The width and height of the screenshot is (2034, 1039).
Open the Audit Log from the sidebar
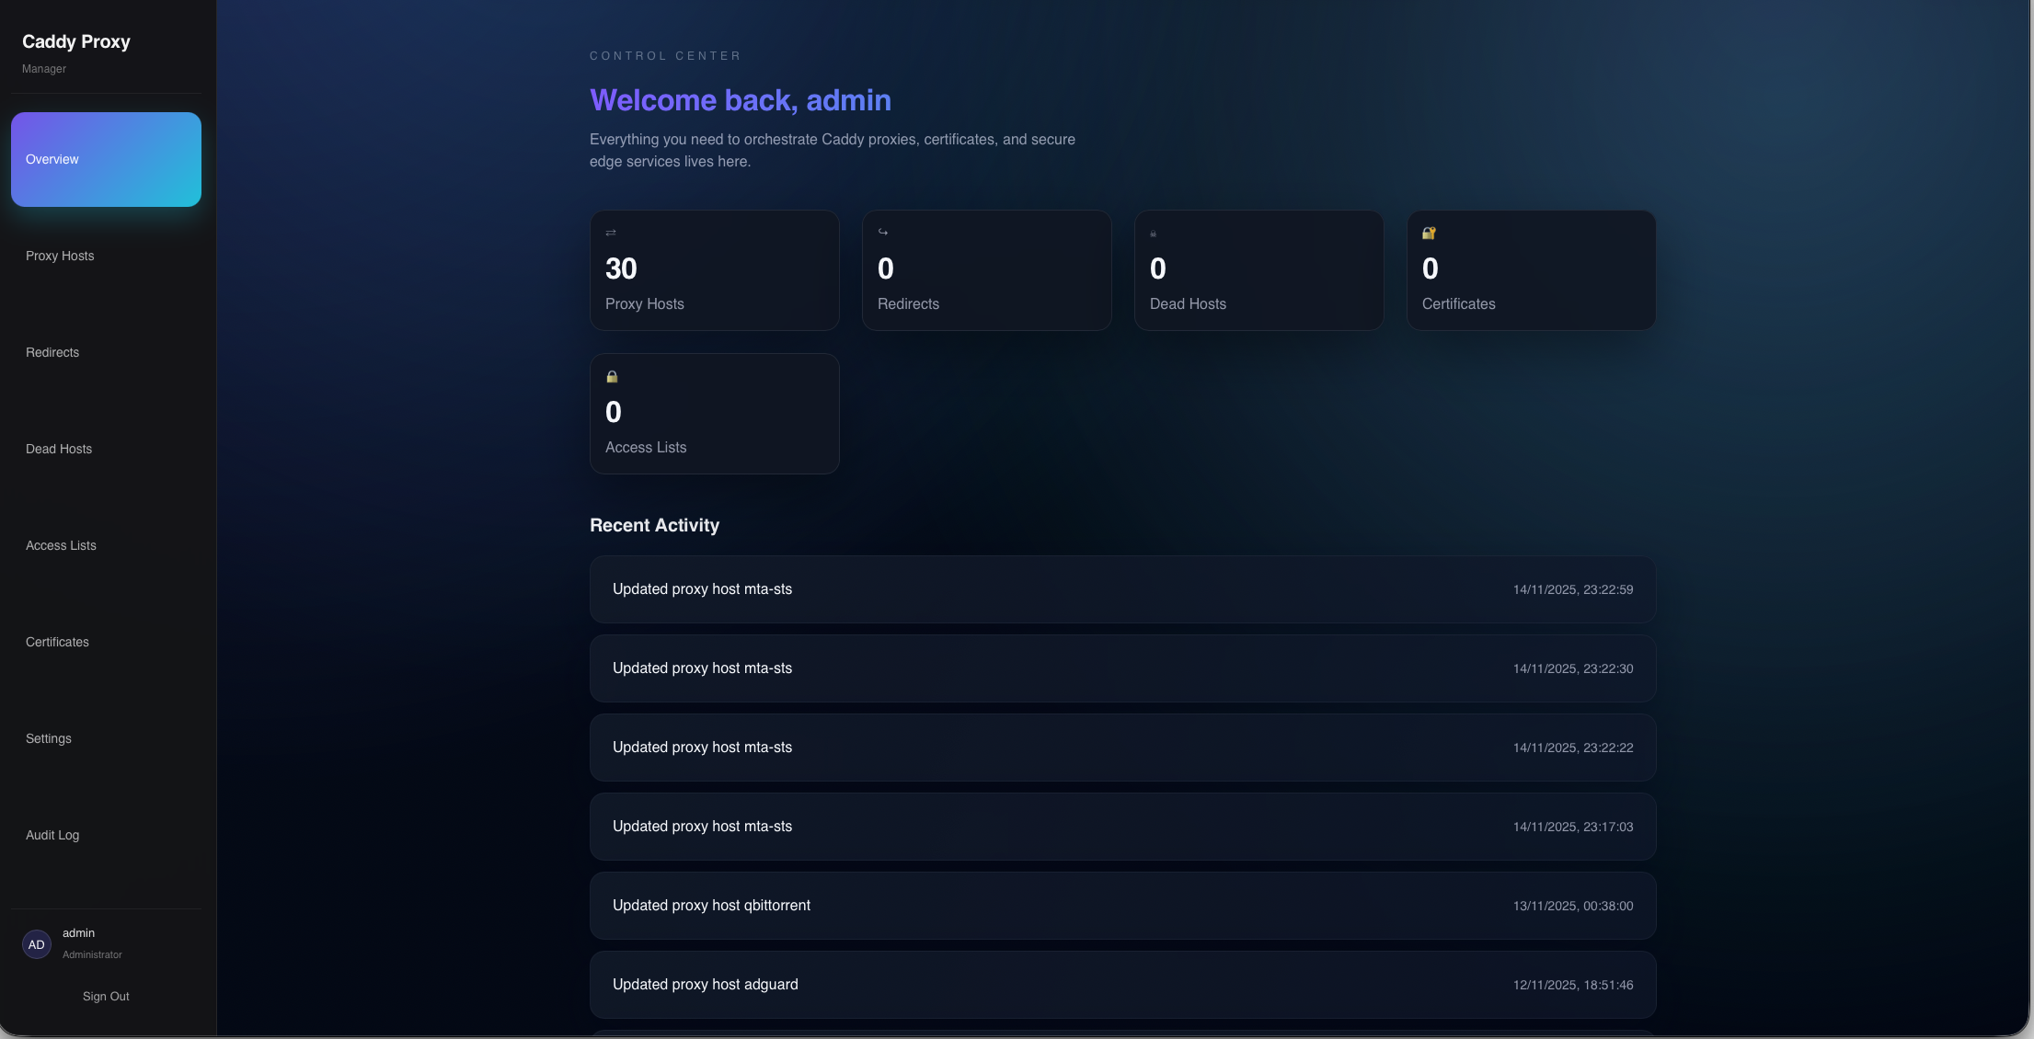pos(52,835)
